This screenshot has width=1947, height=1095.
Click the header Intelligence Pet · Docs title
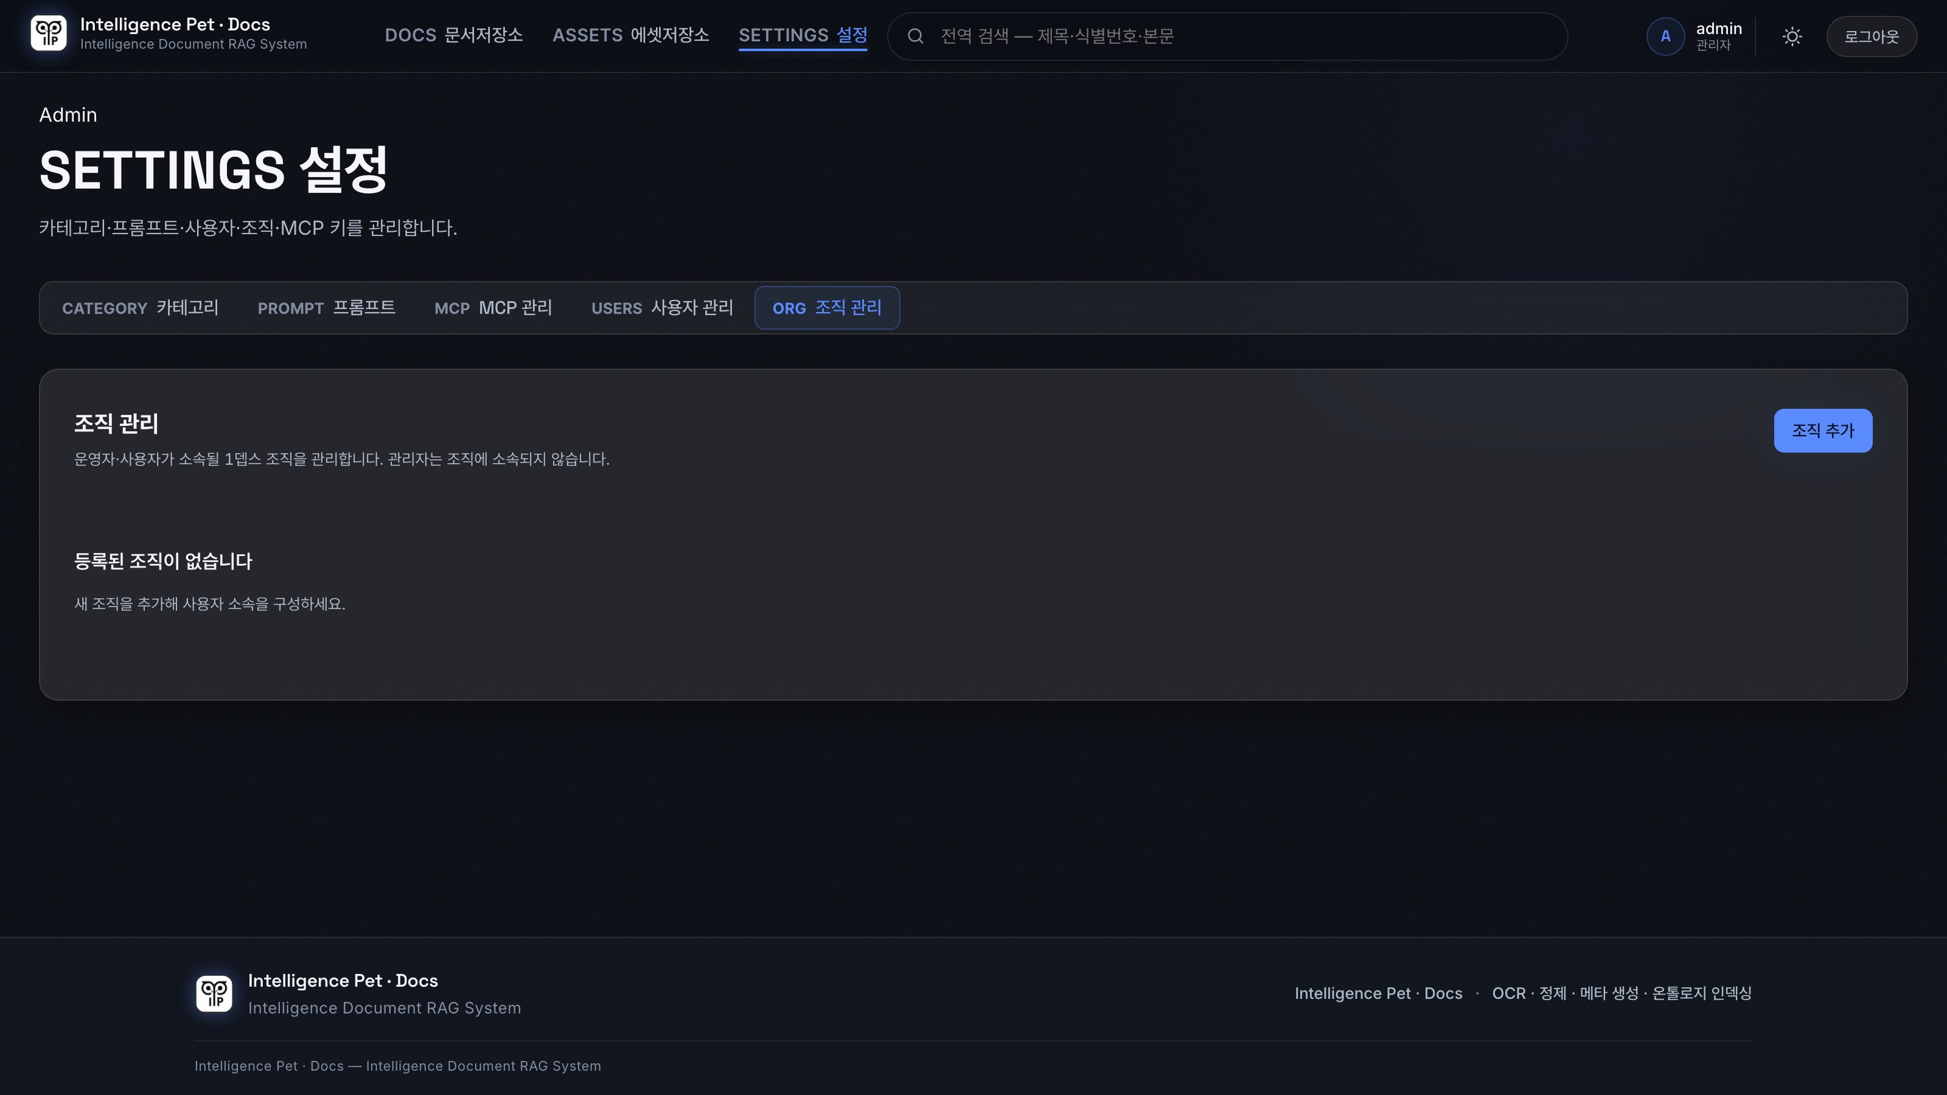175,24
